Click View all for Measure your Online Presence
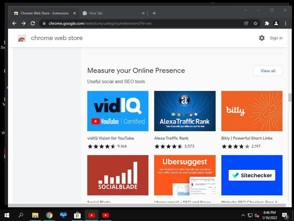The width and height of the screenshot is (294, 221). tap(268, 71)
